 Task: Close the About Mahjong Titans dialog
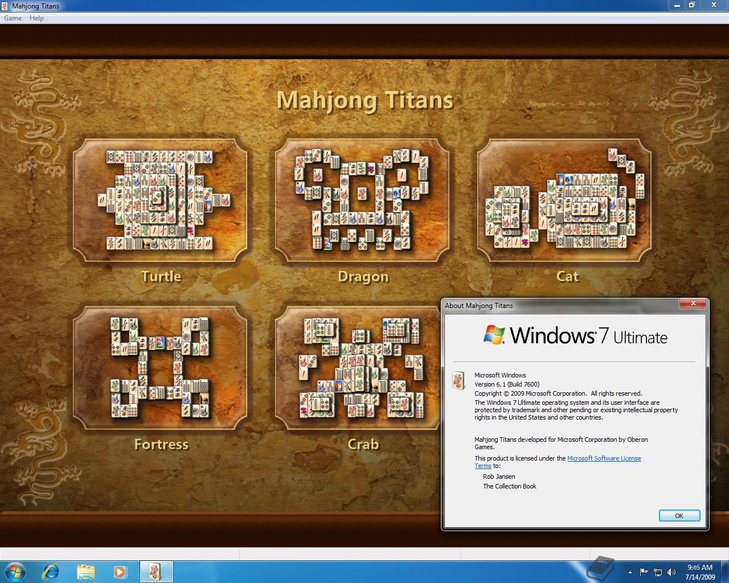[693, 303]
